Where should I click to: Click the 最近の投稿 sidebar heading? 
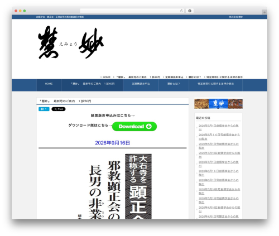[203, 118]
